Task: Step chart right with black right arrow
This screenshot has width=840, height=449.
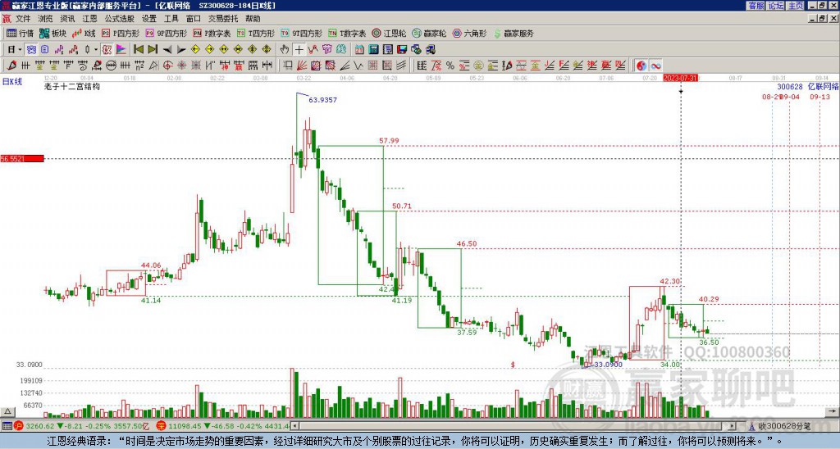Action: click(x=181, y=50)
